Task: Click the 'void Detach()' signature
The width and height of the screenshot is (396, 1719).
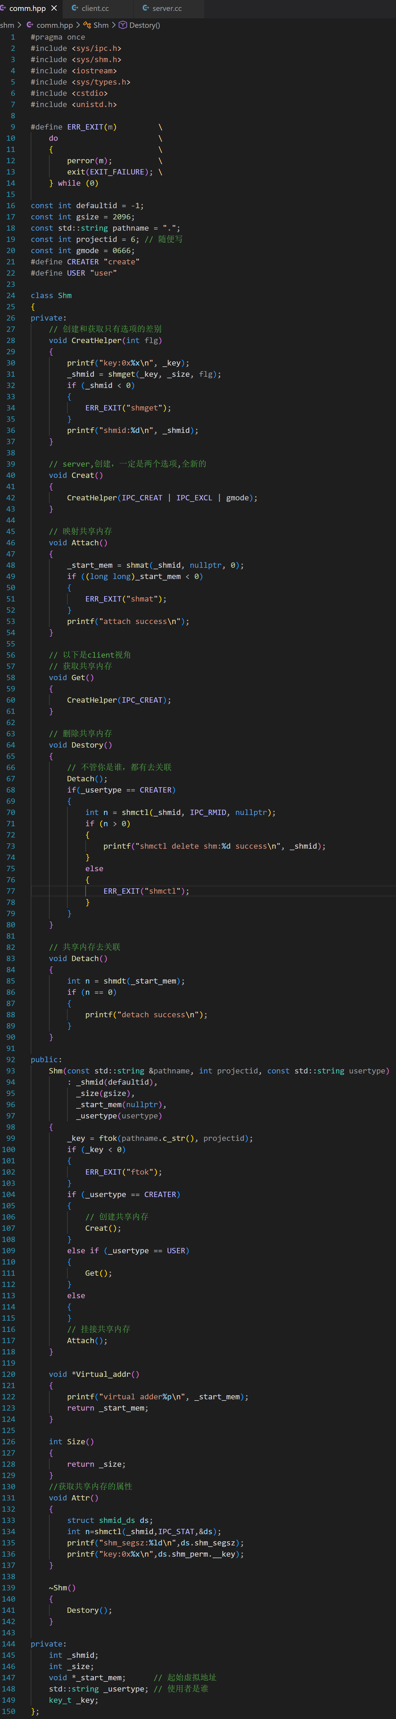Action: click(x=78, y=958)
